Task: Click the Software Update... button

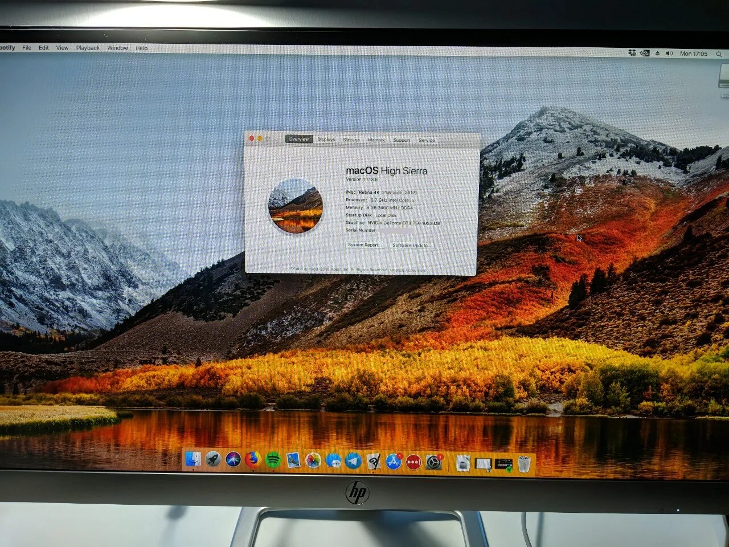Action: click(x=411, y=245)
